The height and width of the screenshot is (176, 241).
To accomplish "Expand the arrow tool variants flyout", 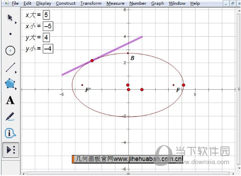I will pos(16,23).
